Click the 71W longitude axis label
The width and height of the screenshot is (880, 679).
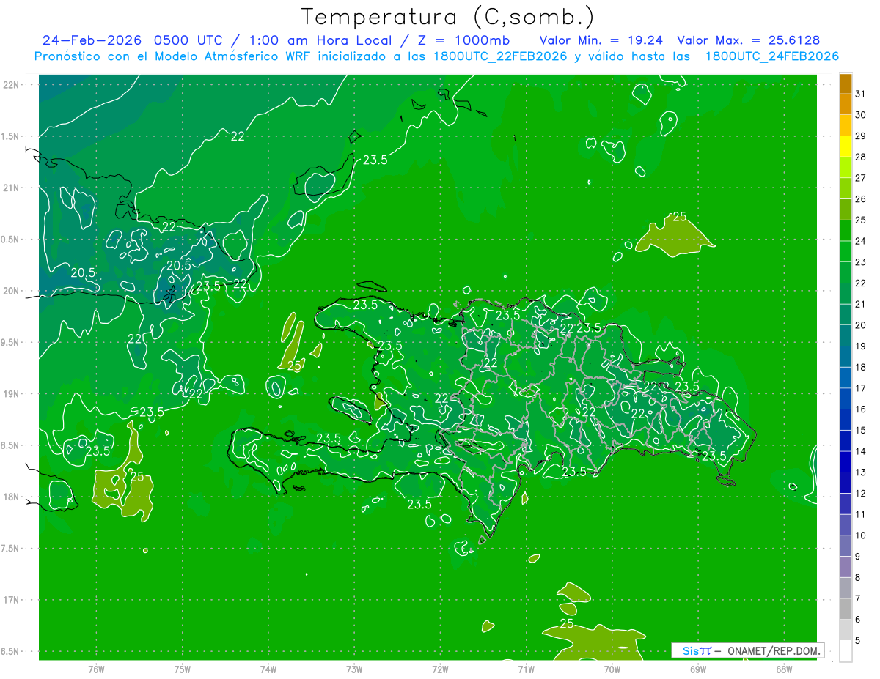tap(526, 669)
